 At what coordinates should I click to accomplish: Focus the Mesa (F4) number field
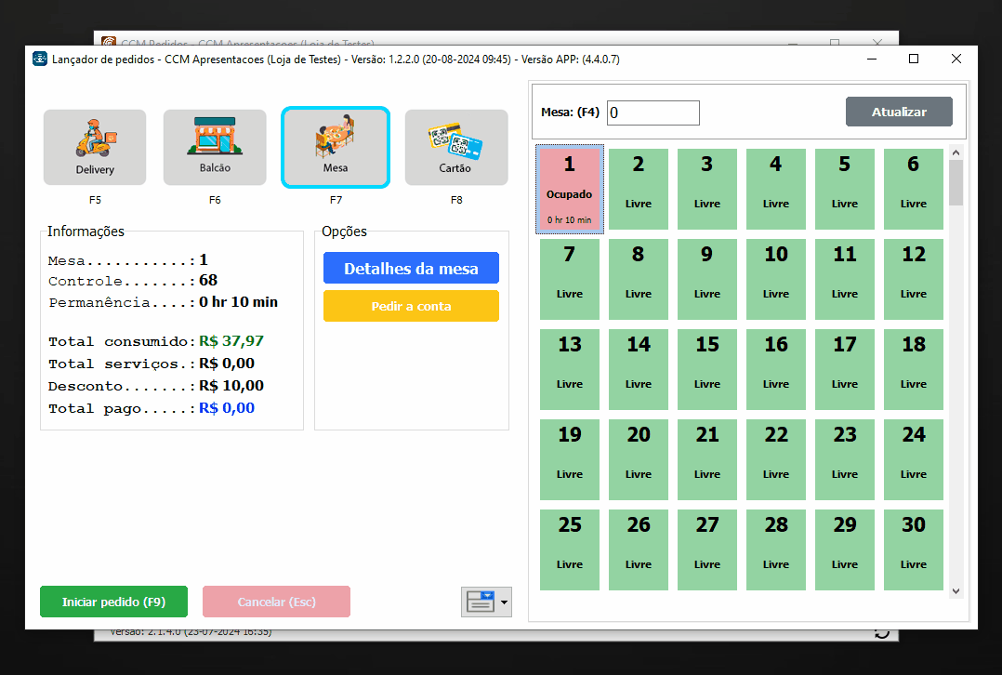[x=653, y=112]
